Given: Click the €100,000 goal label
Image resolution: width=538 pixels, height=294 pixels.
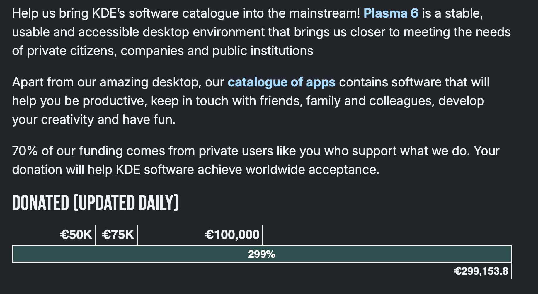Looking at the screenshot, I should (232, 235).
